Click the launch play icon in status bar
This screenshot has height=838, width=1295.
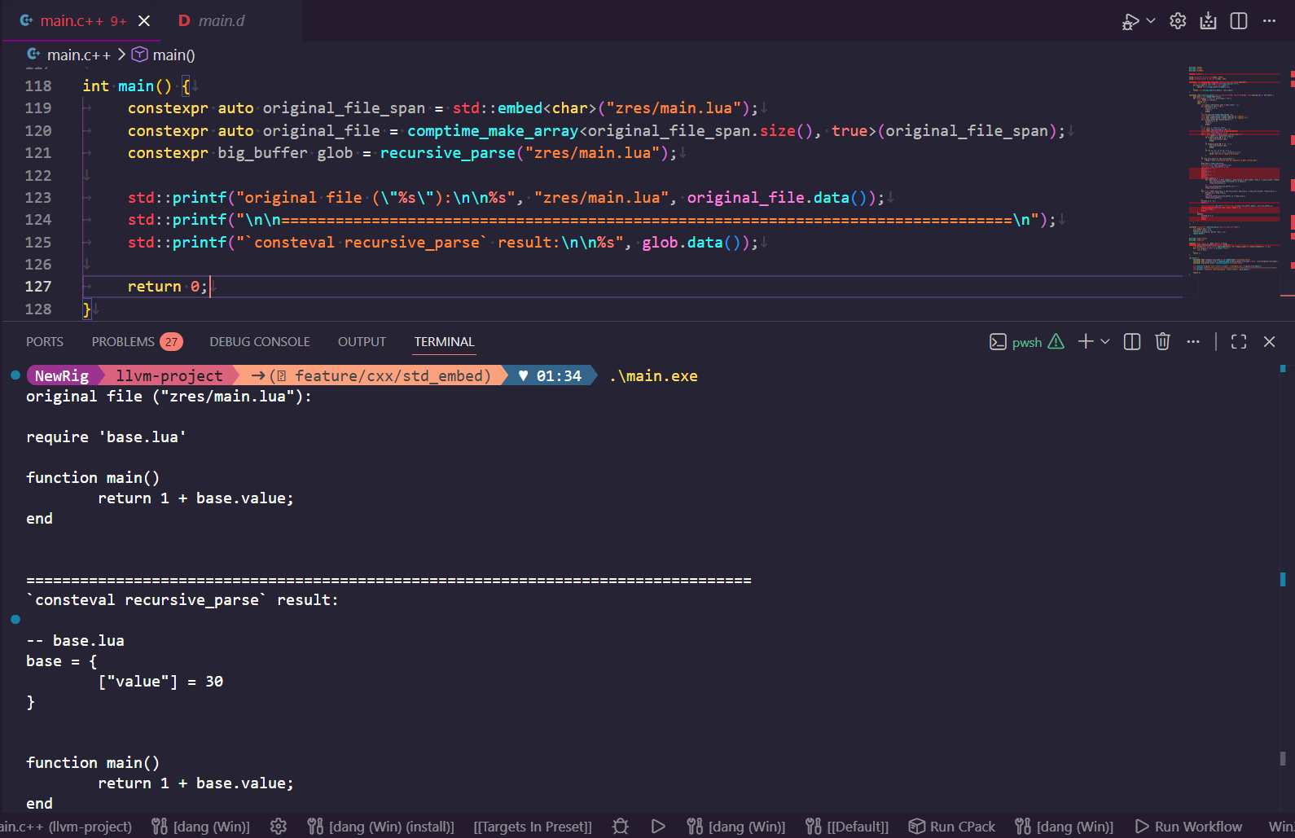658,827
